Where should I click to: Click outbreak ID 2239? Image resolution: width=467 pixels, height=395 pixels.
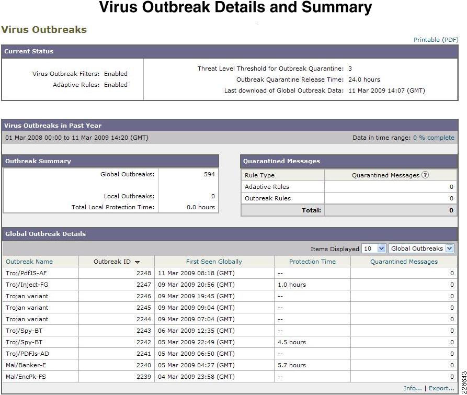144,377
